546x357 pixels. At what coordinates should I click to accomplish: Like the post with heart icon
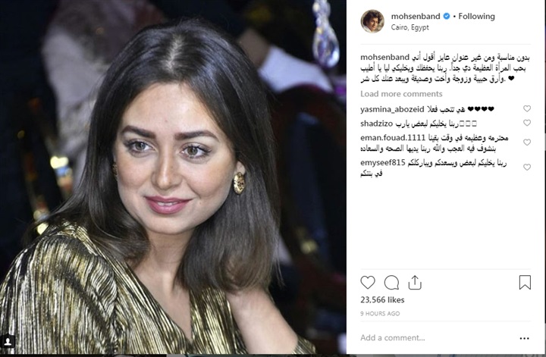(x=367, y=283)
